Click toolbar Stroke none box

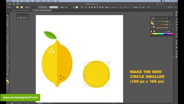click(x=8, y=82)
